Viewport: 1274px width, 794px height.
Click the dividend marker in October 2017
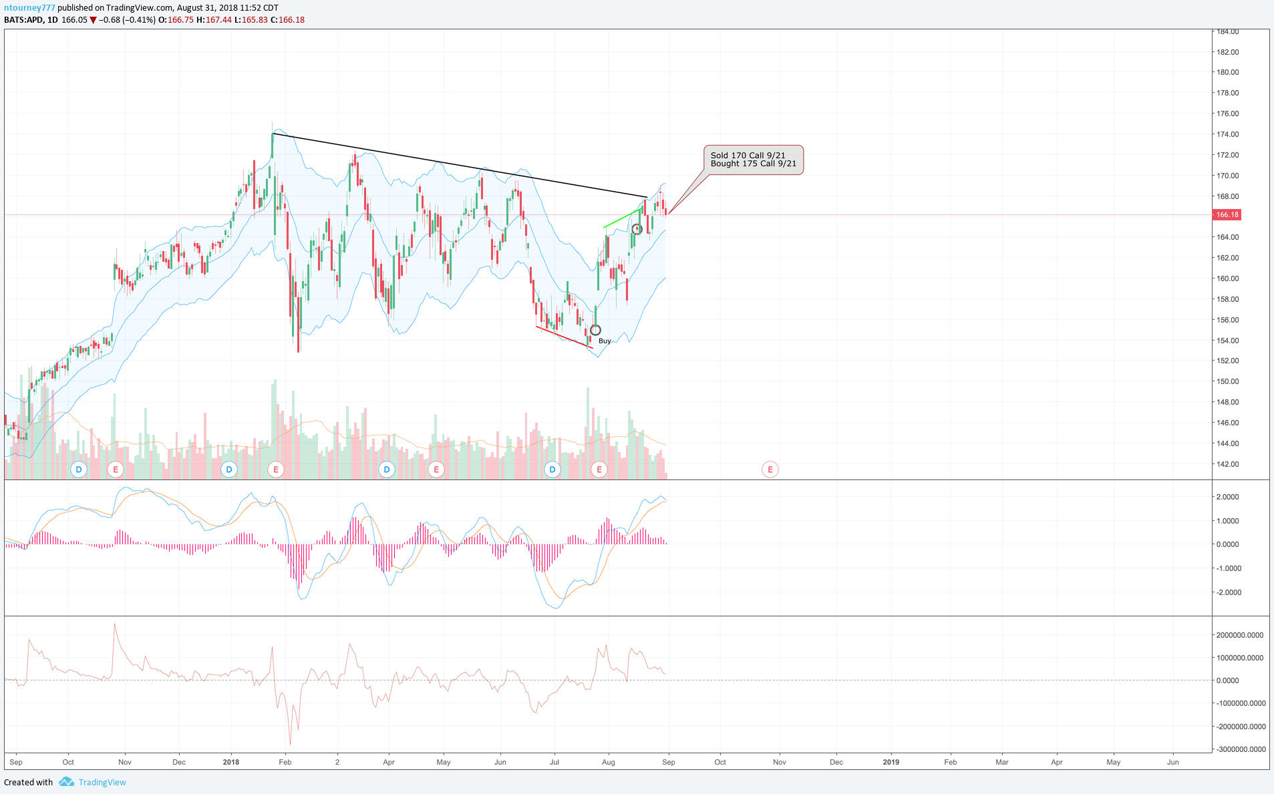coord(79,469)
